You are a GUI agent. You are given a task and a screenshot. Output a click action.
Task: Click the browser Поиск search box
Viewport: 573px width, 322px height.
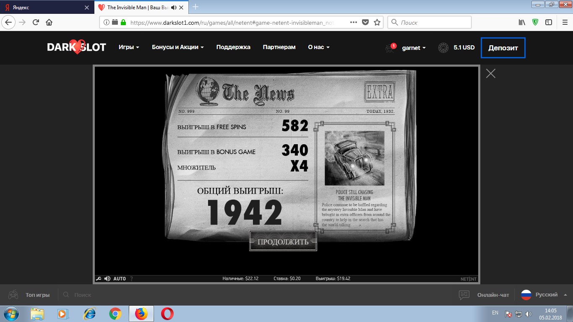pyautogui.click(x=430, y=22)
